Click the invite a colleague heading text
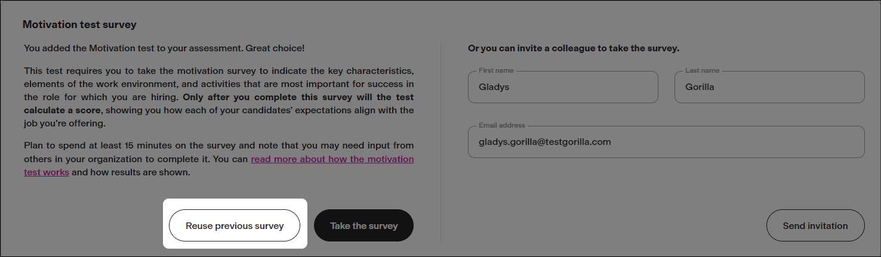 [x=573, y=48]
